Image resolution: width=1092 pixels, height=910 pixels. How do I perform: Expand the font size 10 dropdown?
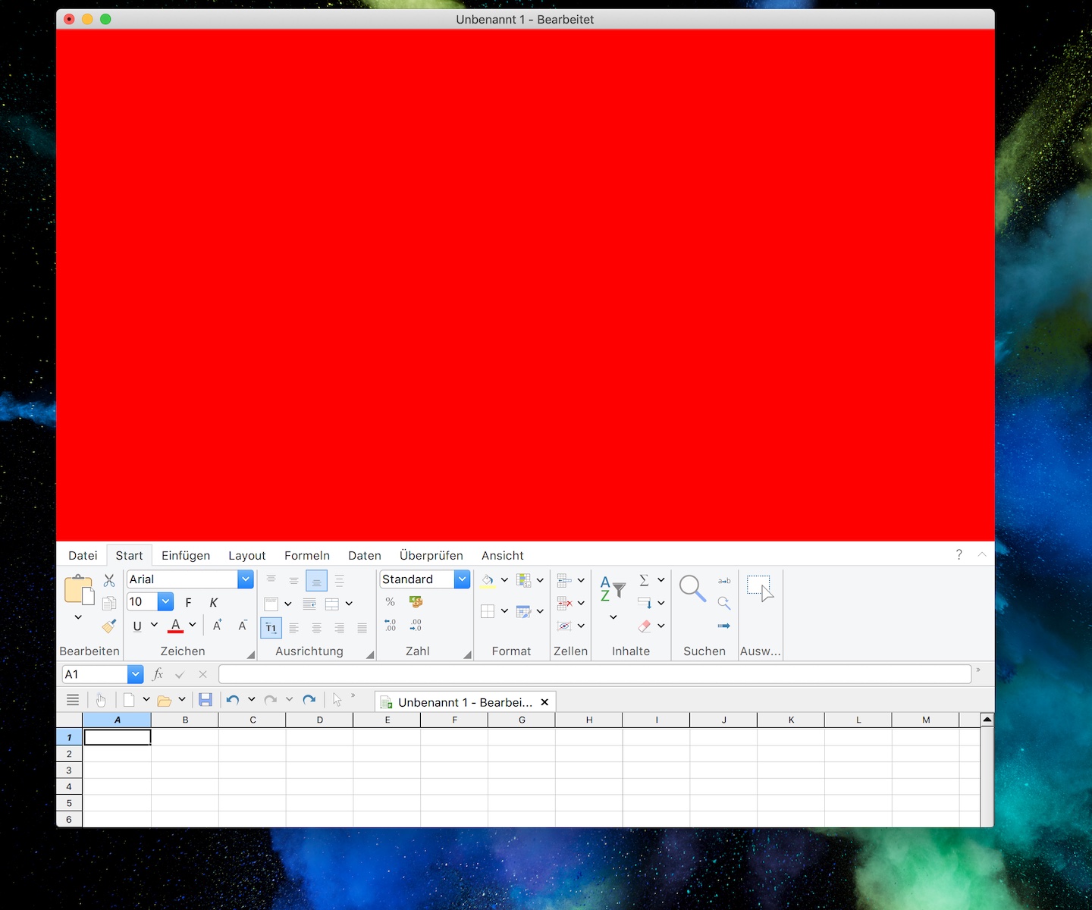click(165, 602)
